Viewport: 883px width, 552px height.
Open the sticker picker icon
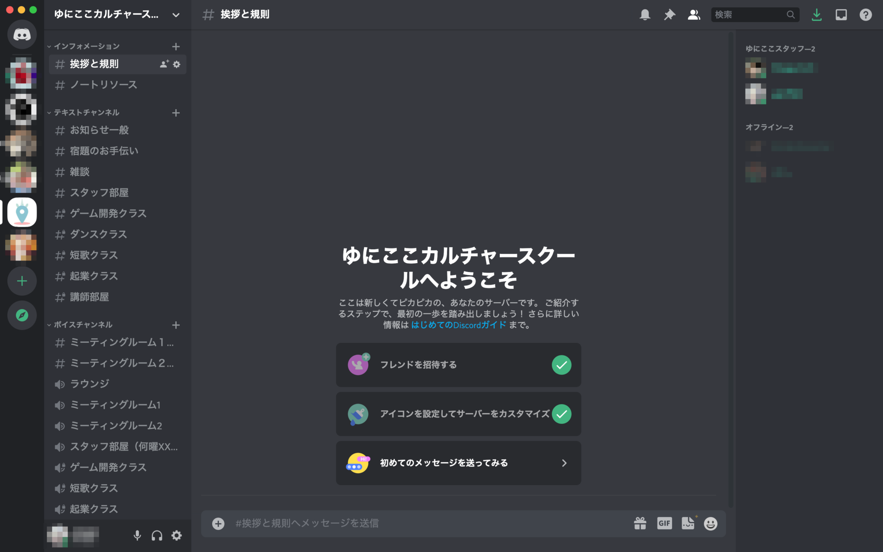tap(688, 523)
